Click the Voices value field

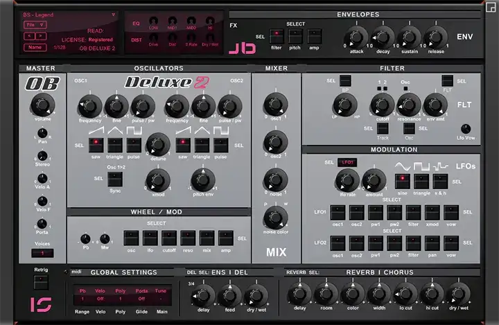pyautogui.click(x=42, y=253)
